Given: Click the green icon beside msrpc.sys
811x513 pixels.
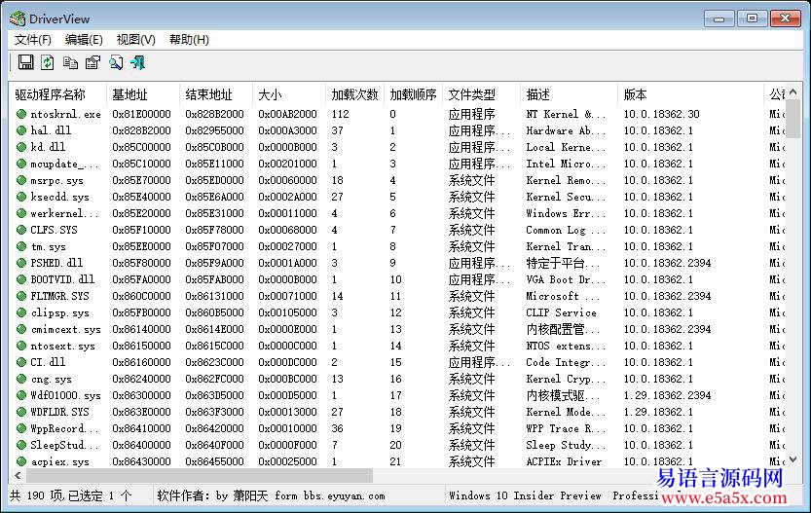Looking at the screenshot, I should [x=21, y=180].
